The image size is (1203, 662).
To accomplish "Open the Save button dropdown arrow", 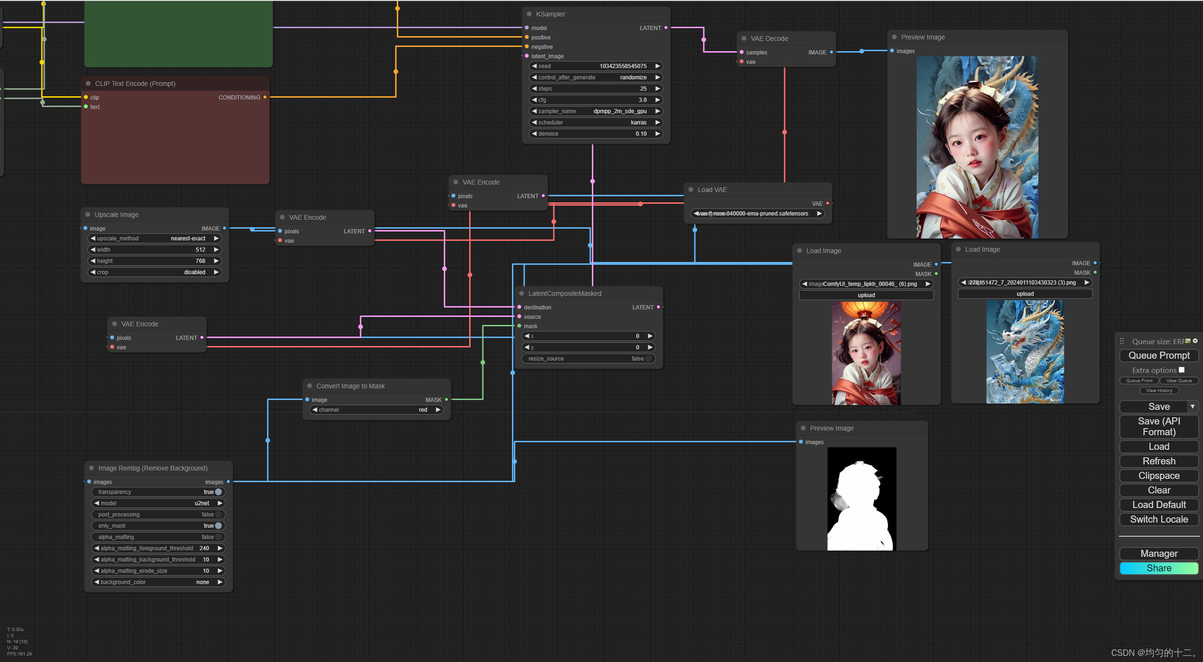I will tap(1193, 407).
